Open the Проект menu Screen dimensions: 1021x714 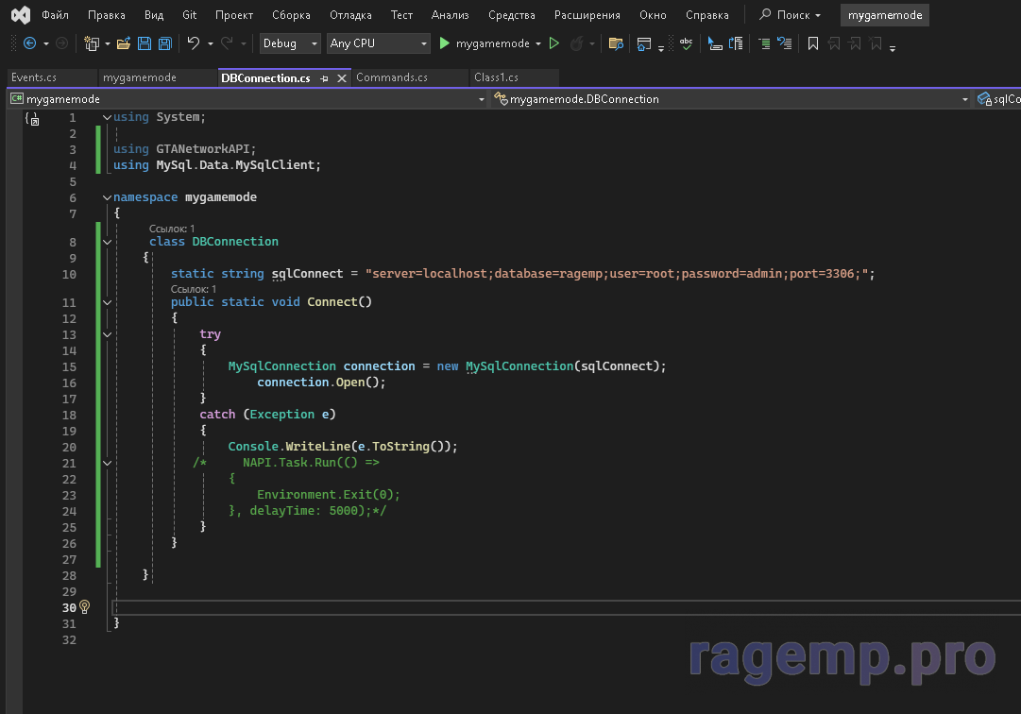pos(233,15)
